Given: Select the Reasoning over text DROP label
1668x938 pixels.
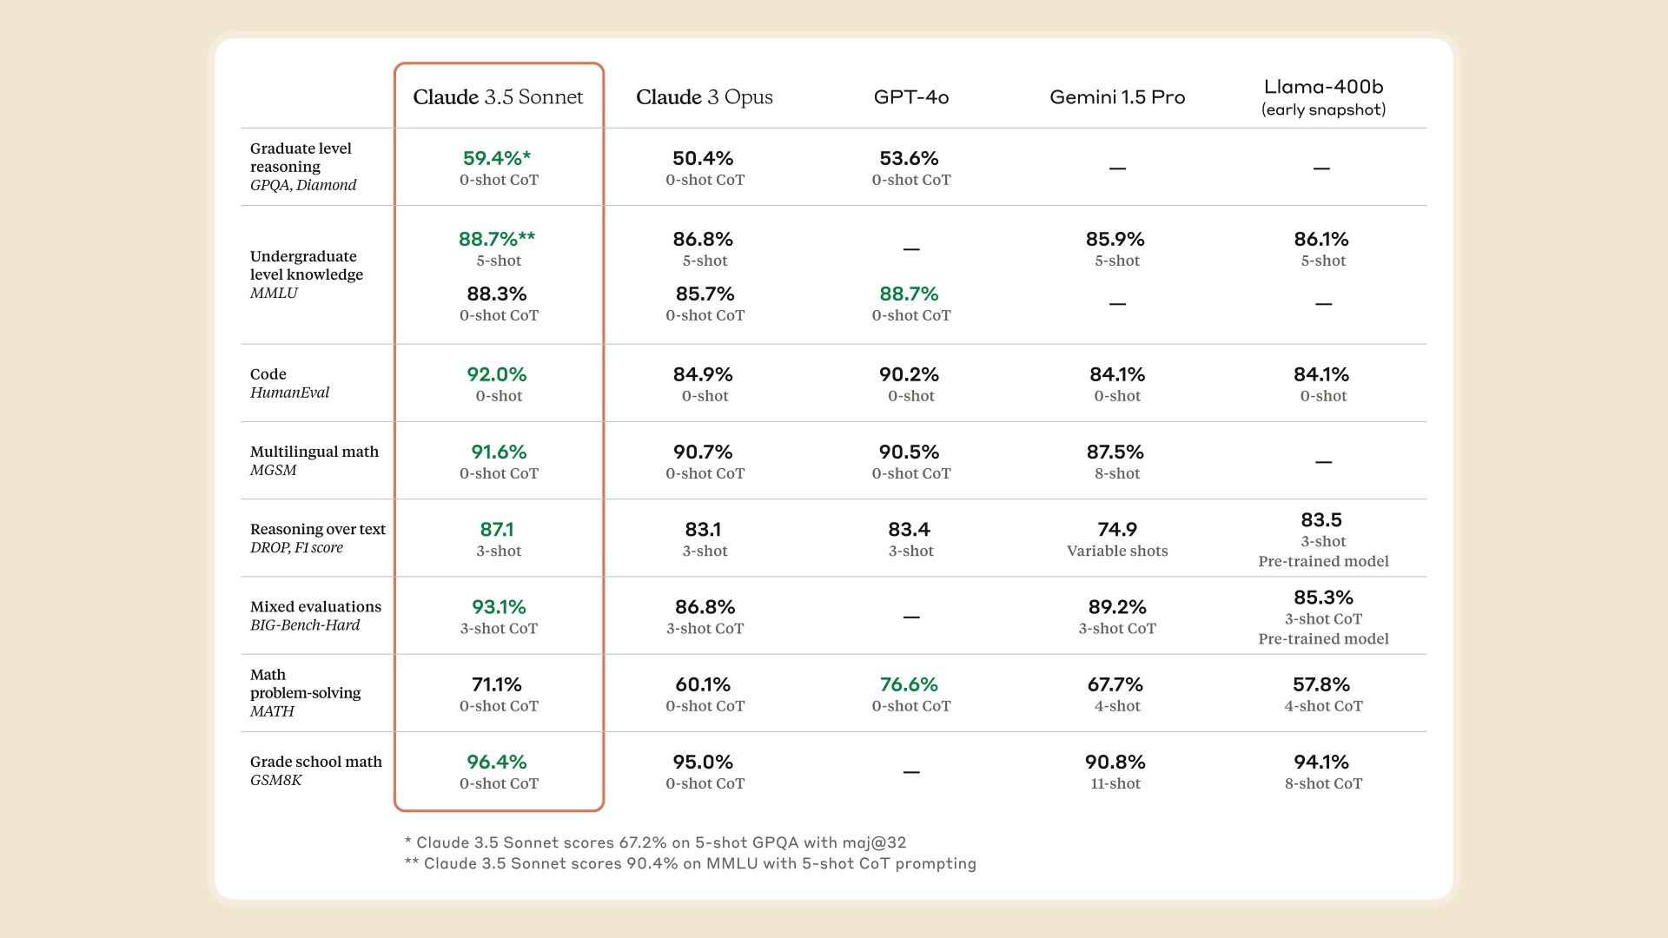Looking at the screenshot, I should (318, 538).
